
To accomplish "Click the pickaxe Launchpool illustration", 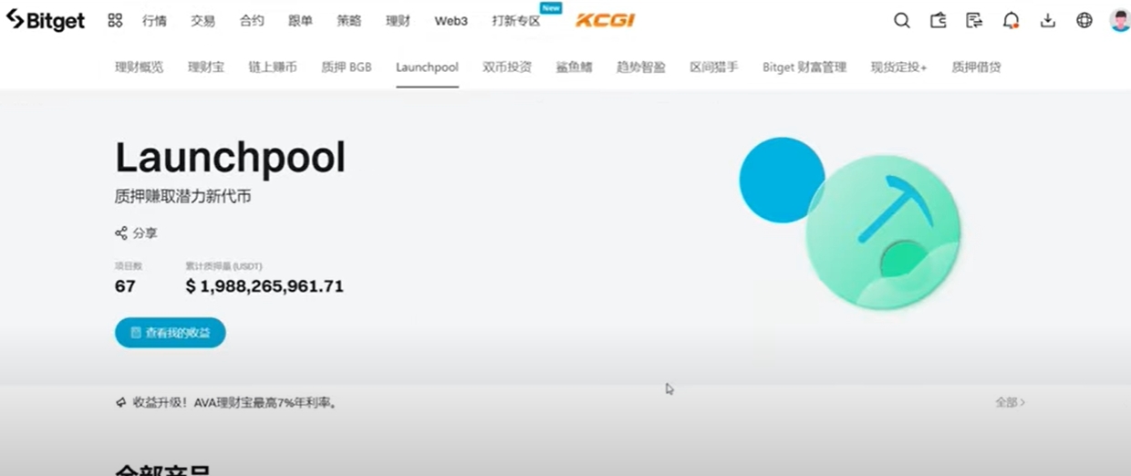I will tap(850, 223).
